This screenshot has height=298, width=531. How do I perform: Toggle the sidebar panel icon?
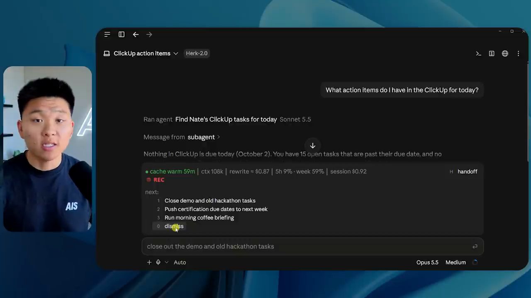pyautogui.click(x=122, y=34)
